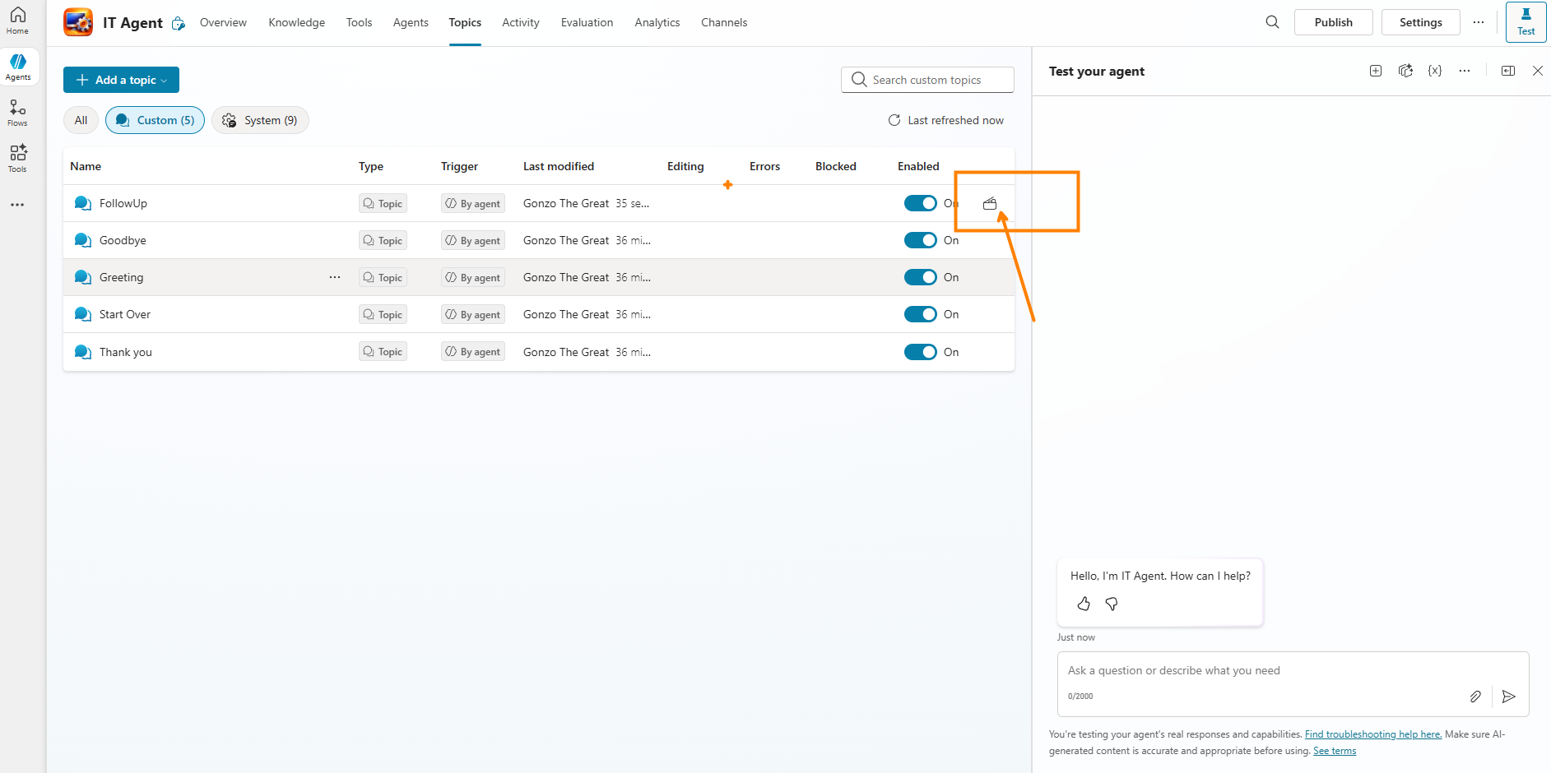Click the attach file paperclip icon

[x=1475, y=697]
